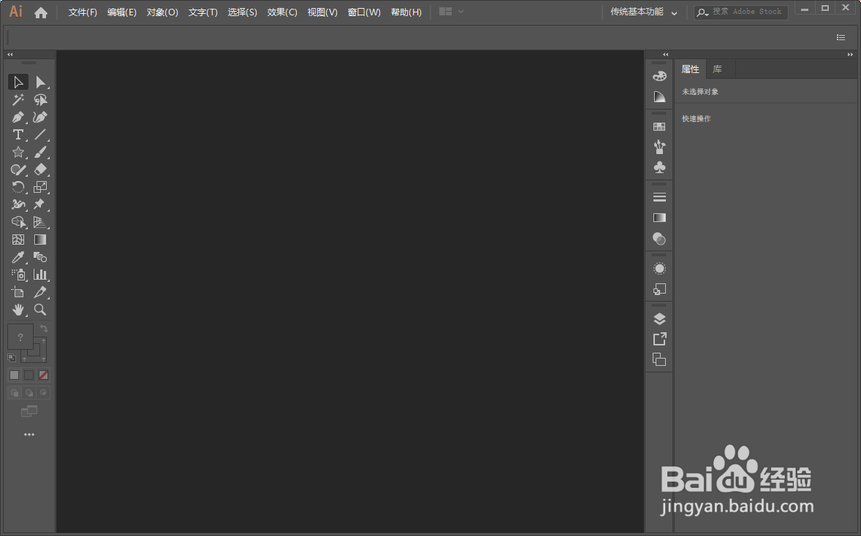The height and width of the screenshot is (536, 861).
Task: Reset default fill and stroke icon
Action: tap(12, 358)
